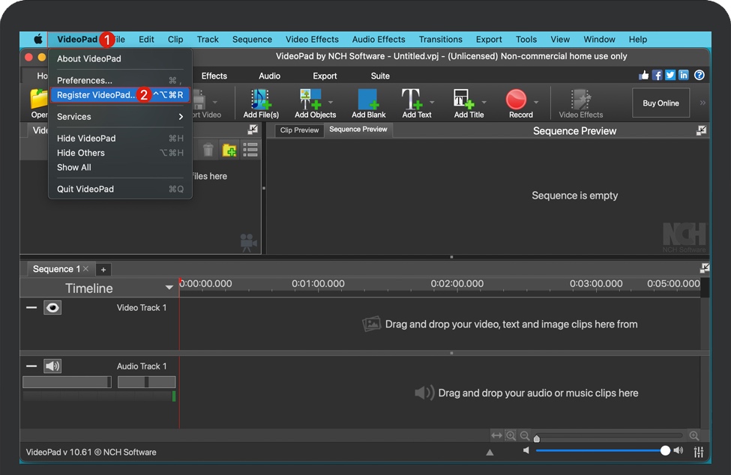Collapse the Timeline view dropdown arrow
Image resolution: width=731 pixels, height=475 pixels.
[169, 287]
